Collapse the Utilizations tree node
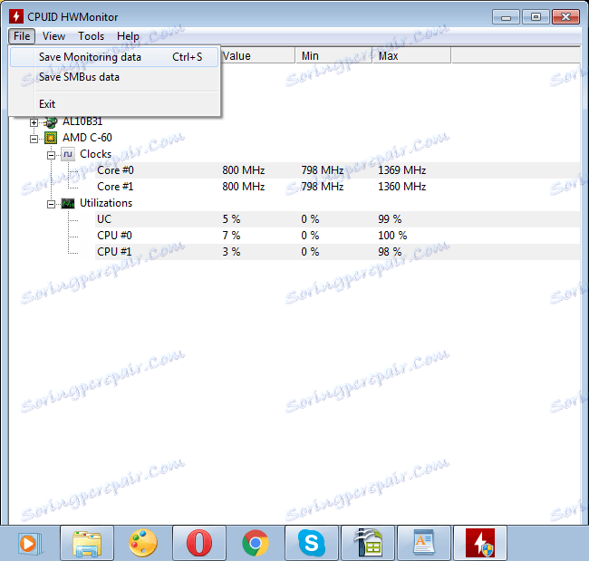 pyautogui.click(x=51, y=204)
